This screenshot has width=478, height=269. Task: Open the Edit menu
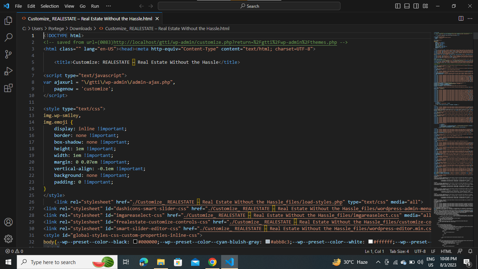tap(31, 6)
